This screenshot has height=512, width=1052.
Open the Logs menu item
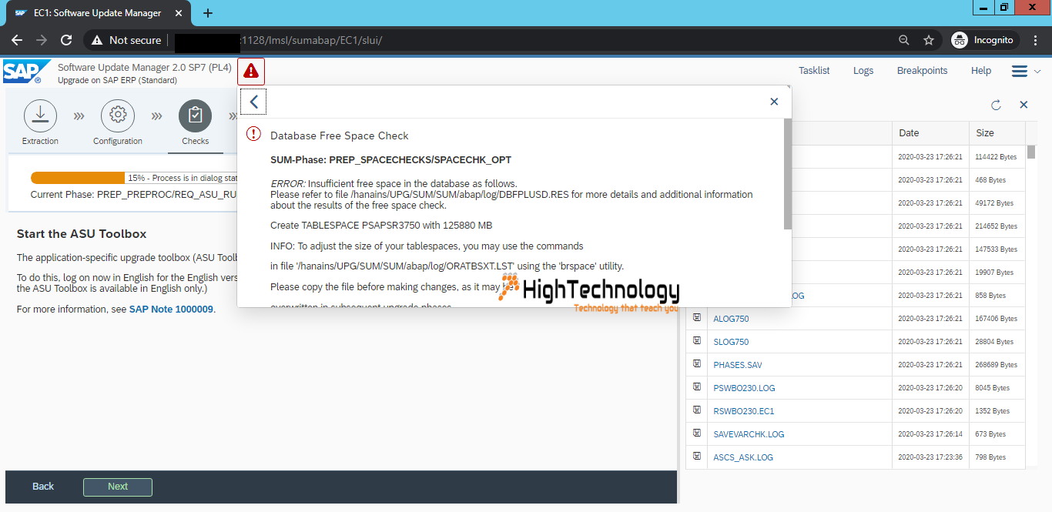[x=863, y=70]
